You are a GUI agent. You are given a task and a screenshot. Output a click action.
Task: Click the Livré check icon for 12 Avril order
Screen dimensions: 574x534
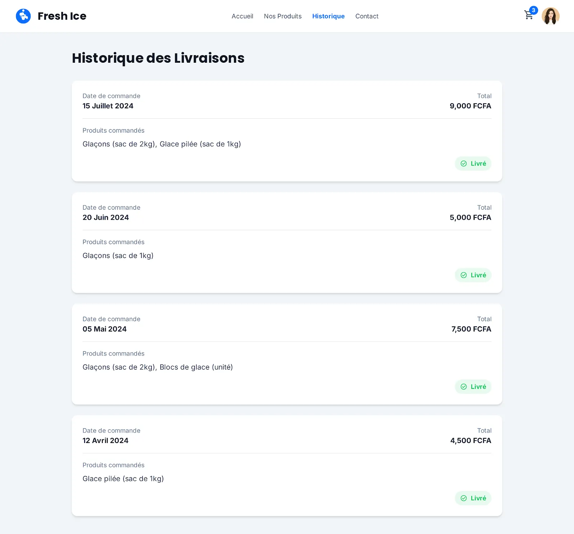click(464, 498)
